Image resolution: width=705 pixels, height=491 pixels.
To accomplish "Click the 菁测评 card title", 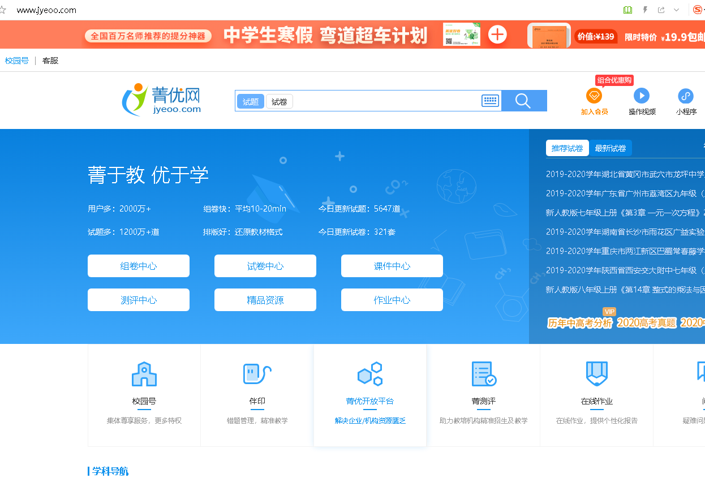I will click(484, 401).
